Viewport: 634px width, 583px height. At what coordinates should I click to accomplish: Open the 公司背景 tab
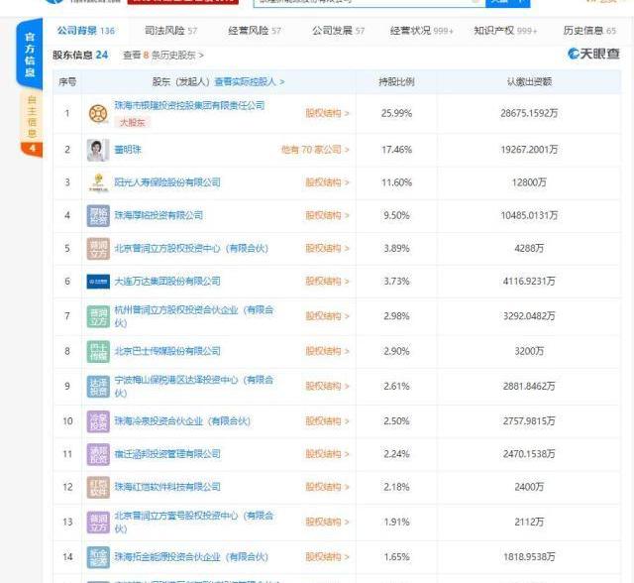86,31
